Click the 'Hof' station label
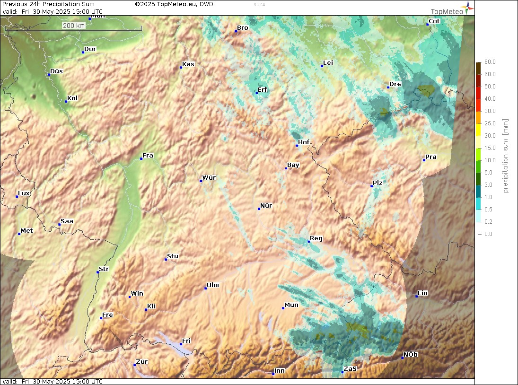The width and height of the screenshot is (518, 385). [x=304, y=142]
